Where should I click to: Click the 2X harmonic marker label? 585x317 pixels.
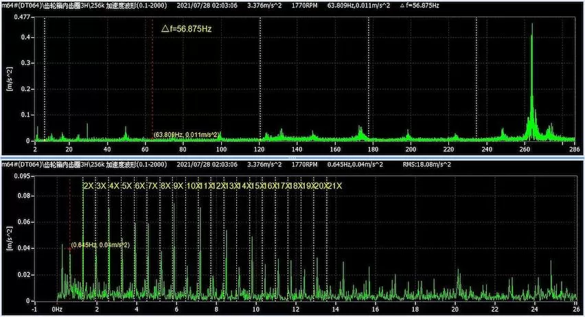(x=88, y=186)
